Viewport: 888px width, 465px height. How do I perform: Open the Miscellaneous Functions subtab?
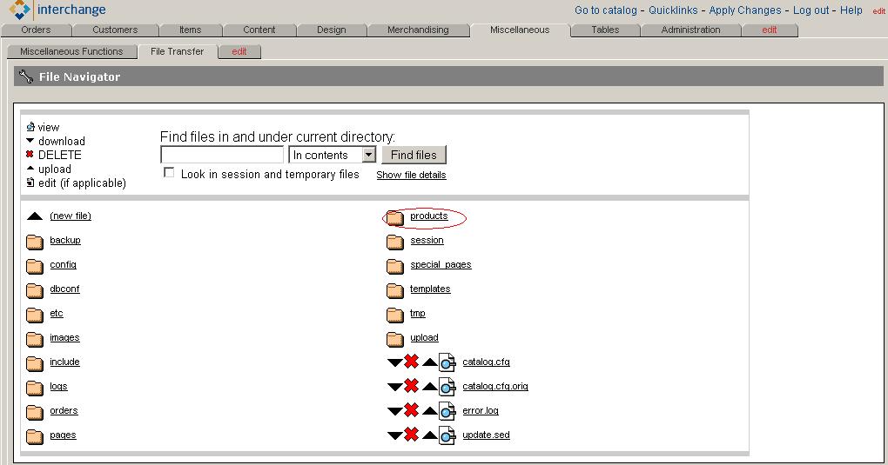point(71,51)
